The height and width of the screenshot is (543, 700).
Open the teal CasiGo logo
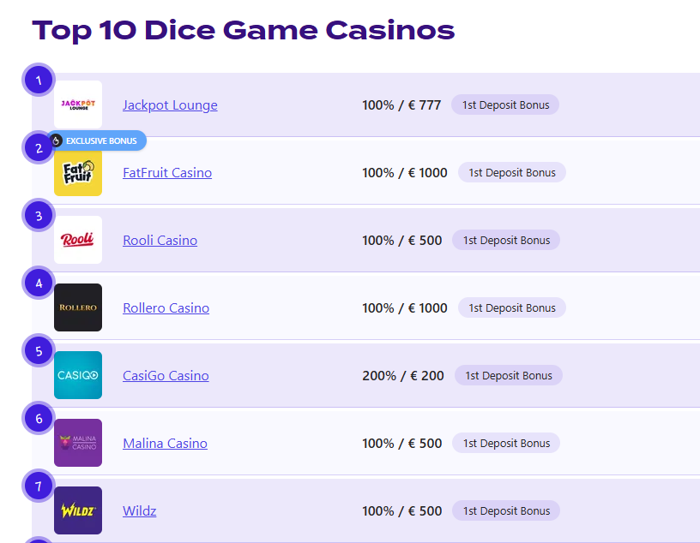pyautogui.click(x=78, y=375)
